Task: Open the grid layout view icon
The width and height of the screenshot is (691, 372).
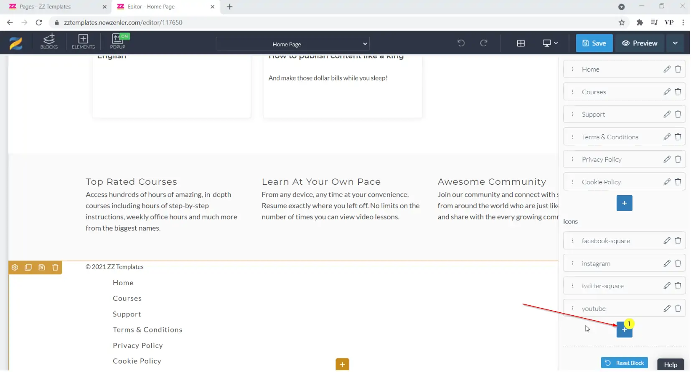Action: click(521, 43)
